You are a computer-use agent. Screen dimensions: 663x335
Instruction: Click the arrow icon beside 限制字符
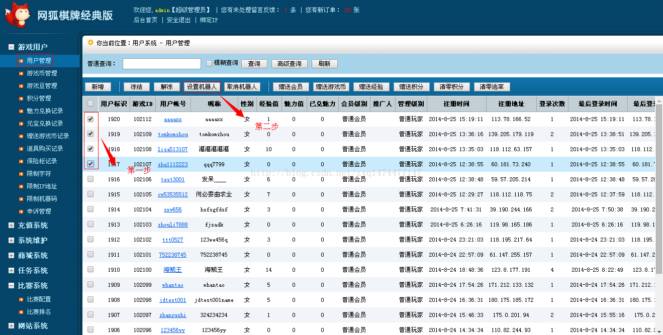coord(21,174)
